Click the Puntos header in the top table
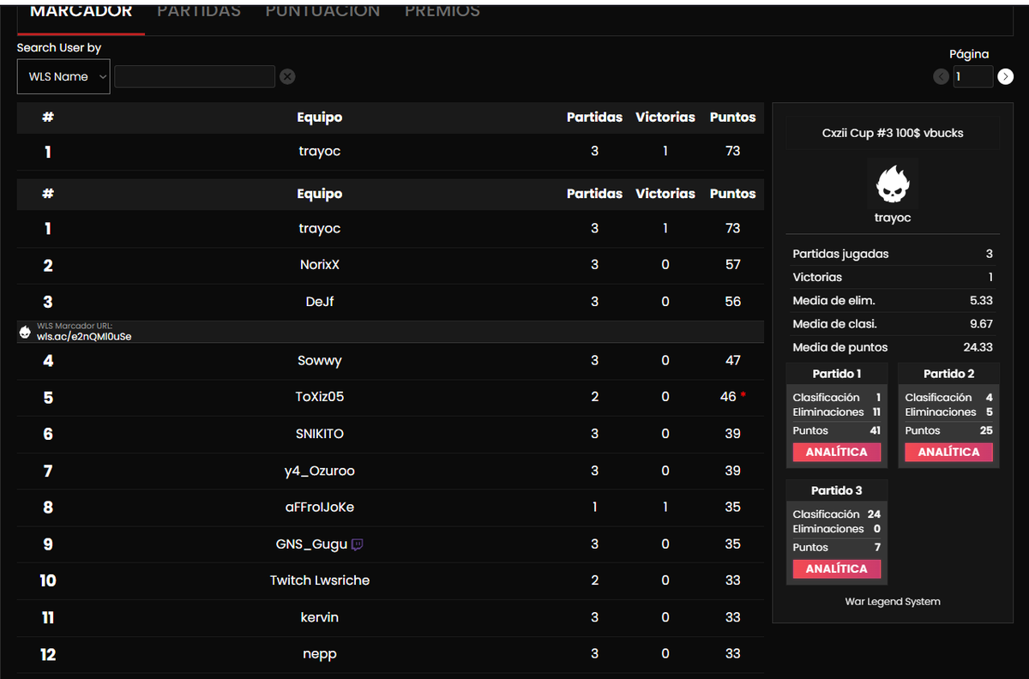 732,117
